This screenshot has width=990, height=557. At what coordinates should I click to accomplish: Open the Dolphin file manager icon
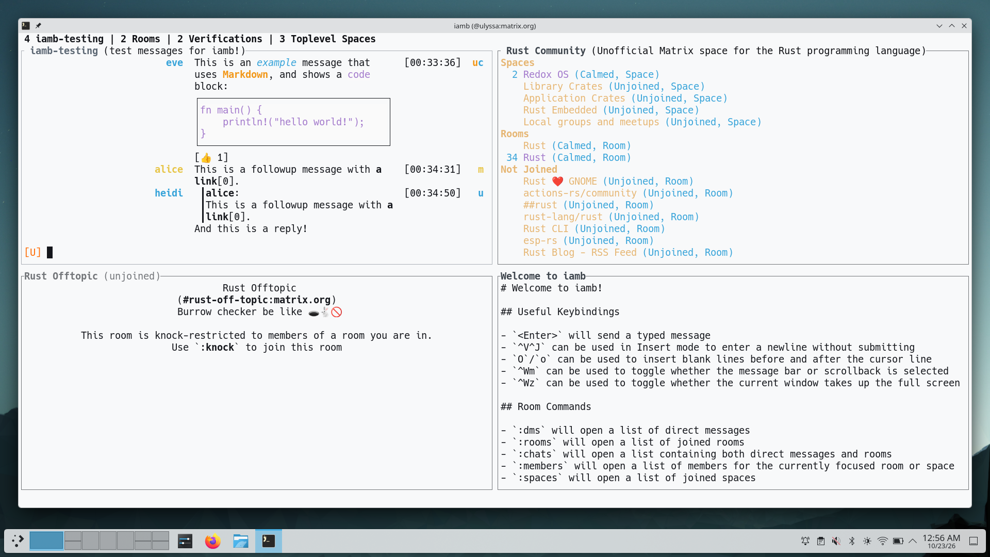[x=241, y=541]
